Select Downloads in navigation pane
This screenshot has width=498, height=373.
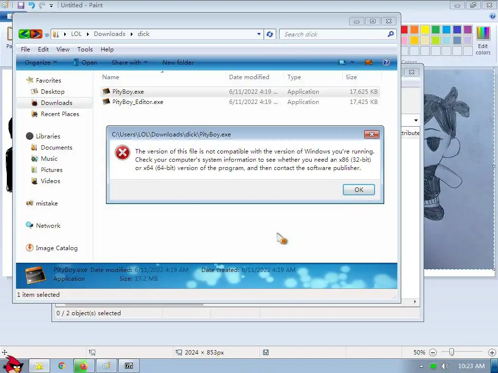point(56,103)
